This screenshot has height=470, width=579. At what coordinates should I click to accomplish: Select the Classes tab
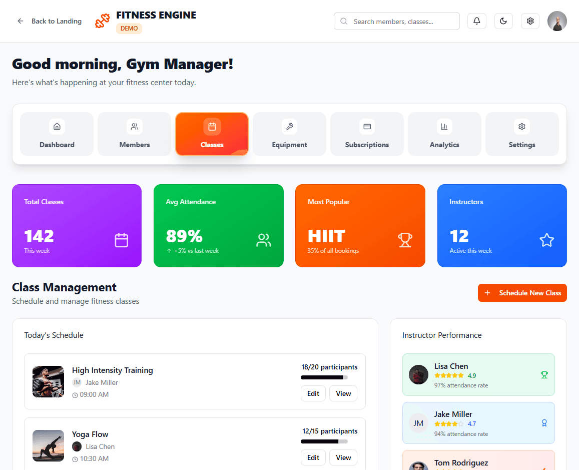pos(212,134)
